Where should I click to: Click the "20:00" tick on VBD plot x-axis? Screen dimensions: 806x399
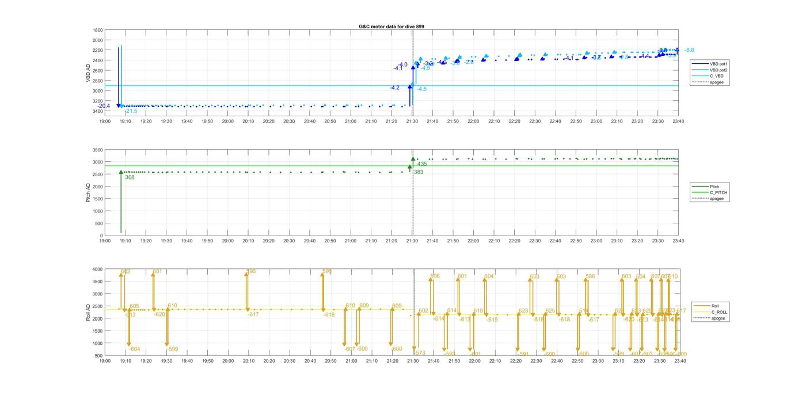point(228,121)
